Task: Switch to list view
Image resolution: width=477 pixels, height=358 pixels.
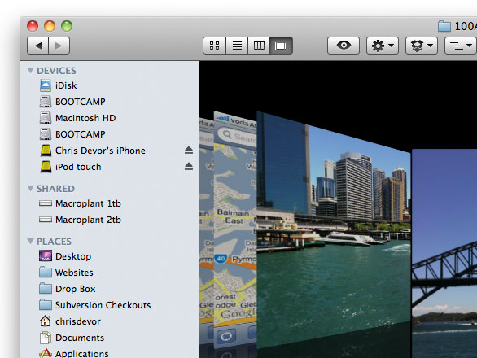Action: coord(237,46)
